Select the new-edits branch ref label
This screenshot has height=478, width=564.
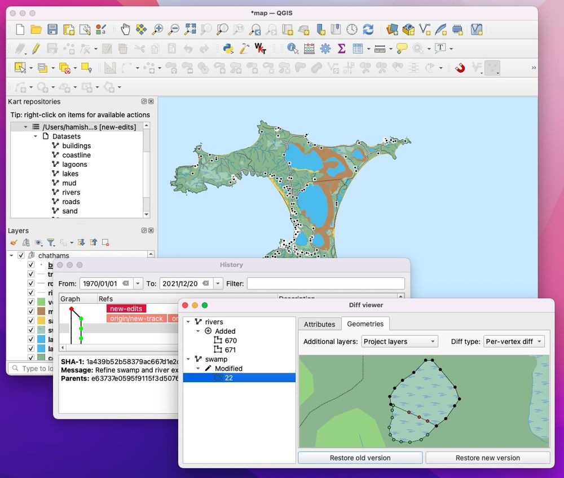click(x=126, y=309)
